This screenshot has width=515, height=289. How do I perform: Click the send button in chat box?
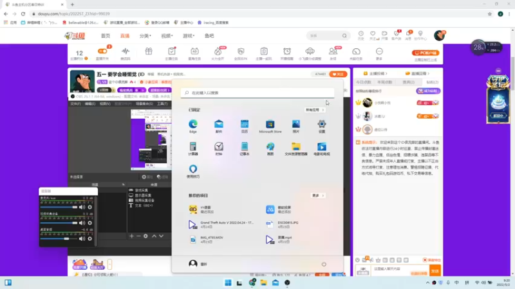click(x=435, y=270)
